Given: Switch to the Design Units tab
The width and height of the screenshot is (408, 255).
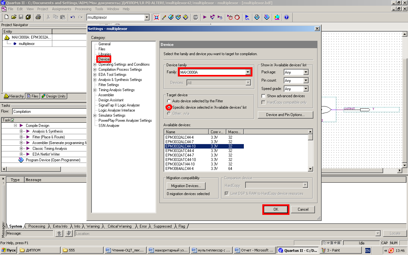Looking at the screenshot, I should click(x=54, y=96).
